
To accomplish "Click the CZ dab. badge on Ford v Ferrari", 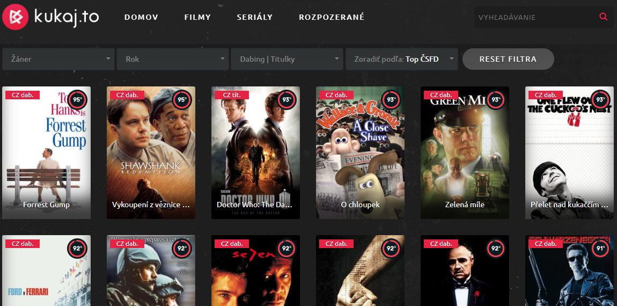I will tap(23, 244).
